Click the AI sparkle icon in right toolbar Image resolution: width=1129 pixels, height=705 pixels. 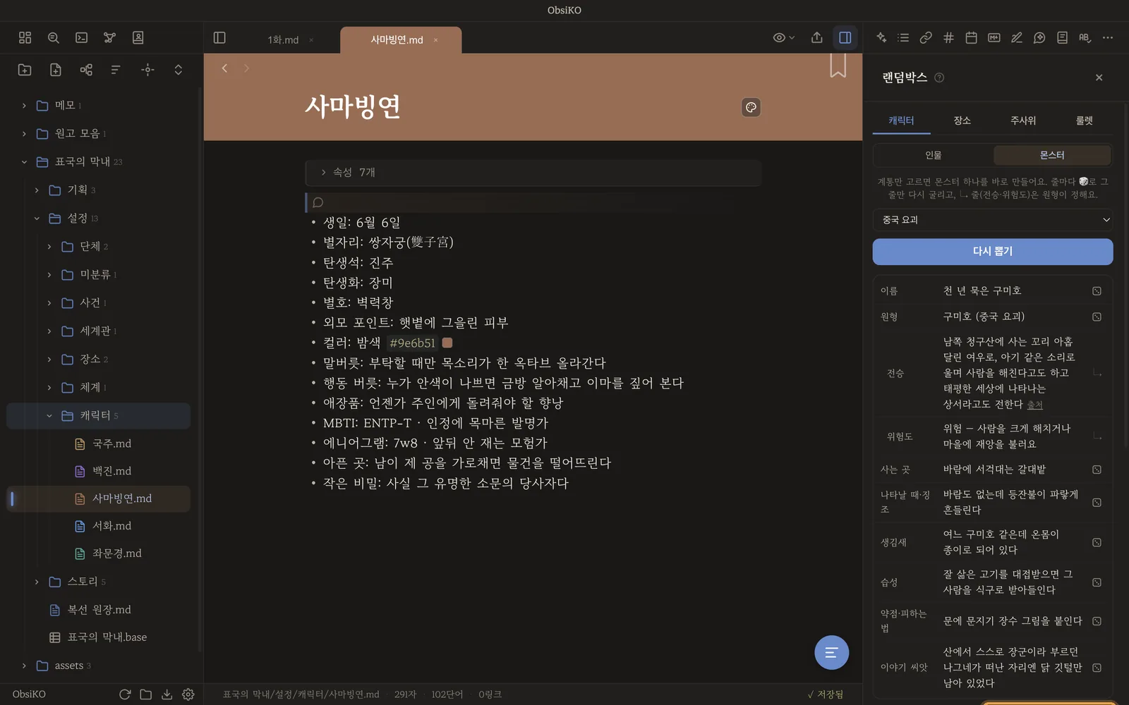[x=881, y=38]
